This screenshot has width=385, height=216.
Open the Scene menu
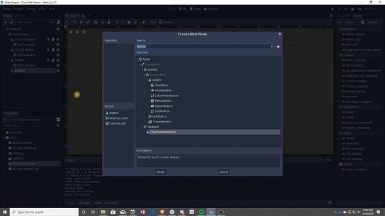(7, 9)
